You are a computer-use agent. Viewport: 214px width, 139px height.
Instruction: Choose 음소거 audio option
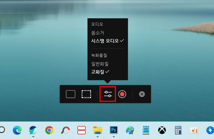97,33
